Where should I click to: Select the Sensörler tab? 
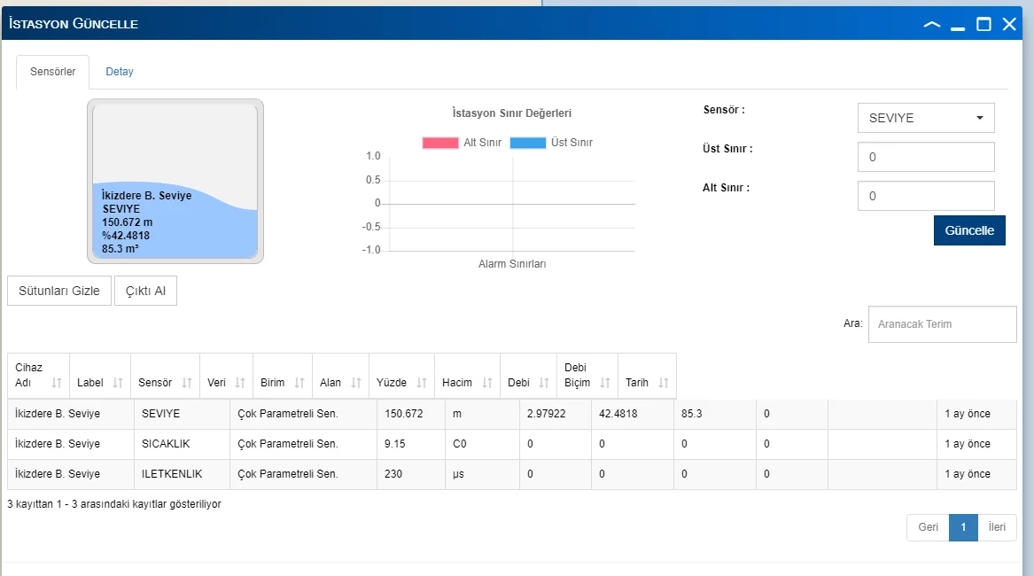pos(53,72)
